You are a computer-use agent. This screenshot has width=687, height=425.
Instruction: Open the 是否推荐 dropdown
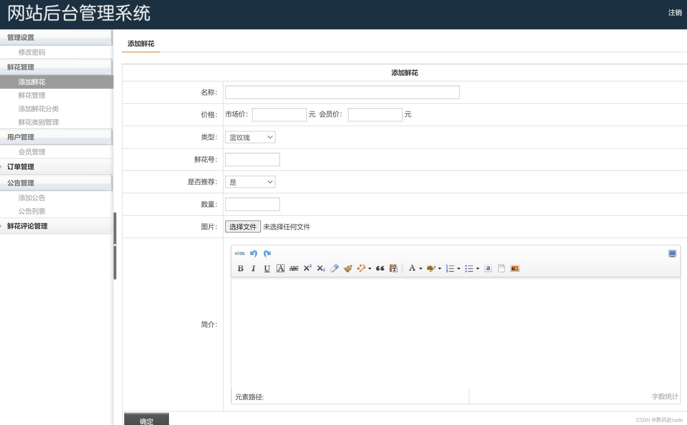point(250,182)
